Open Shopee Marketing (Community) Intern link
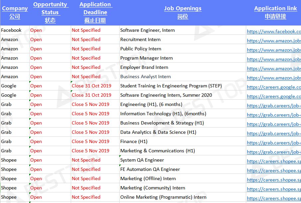Image resolution: width=301 pixels, height=203 pixels. [274, 189]
